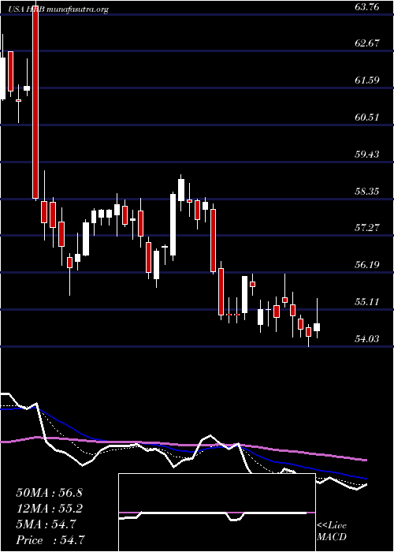Screen dimensions: 394x552
Task: Click the 5MA : 54.7 readout
Action: [46, 524]
